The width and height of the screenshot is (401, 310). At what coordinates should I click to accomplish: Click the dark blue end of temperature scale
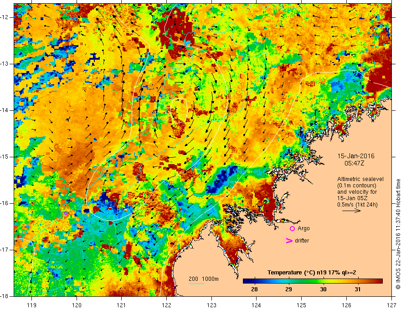pyautogui.click(x=246, y=281)
